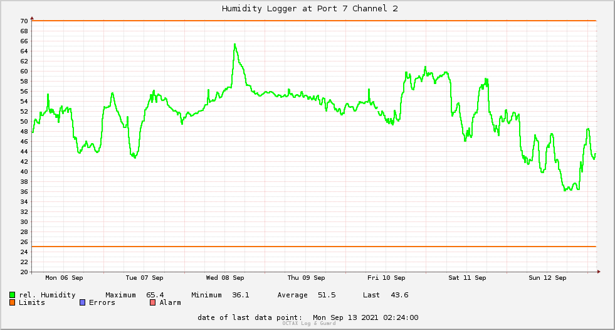Click the x-axis arrowhead at right end
Viewport: 615px width, 330px height.
click(599, 272)
